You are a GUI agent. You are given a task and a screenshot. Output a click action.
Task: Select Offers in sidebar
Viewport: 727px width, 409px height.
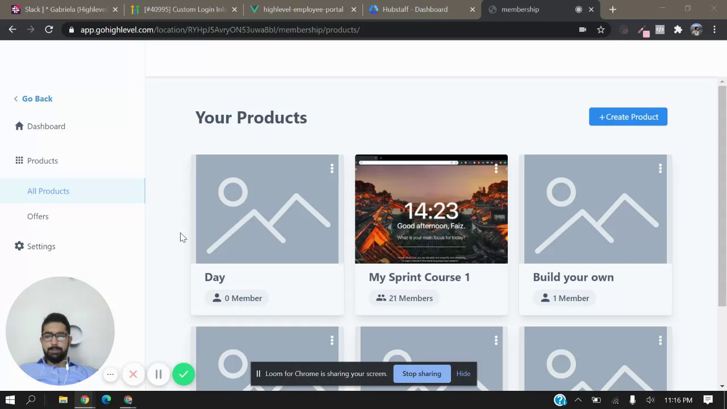(37, 216)
